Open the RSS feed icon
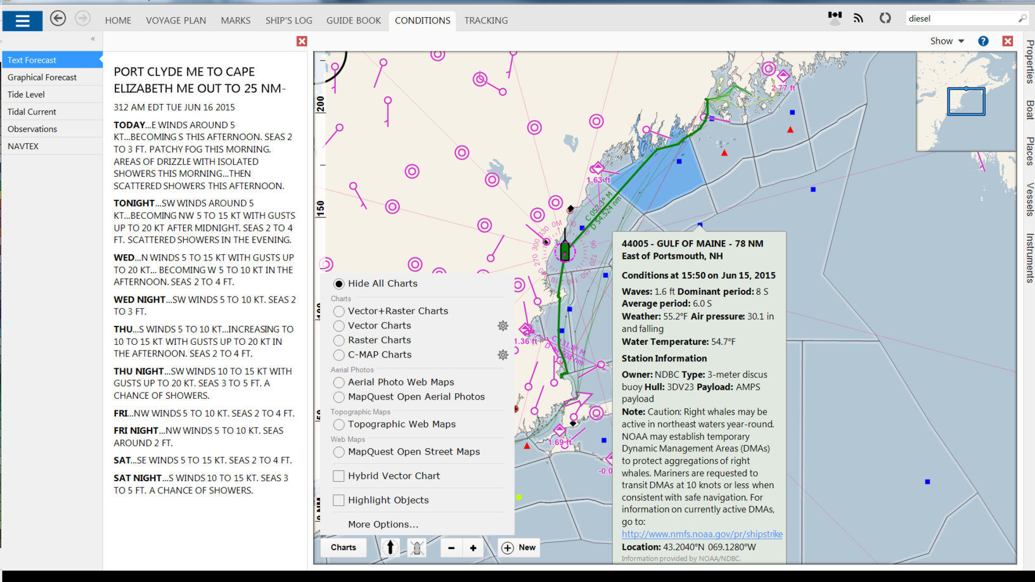The width and height of the screenshot is (1035, 582). [x=858, y=18]
